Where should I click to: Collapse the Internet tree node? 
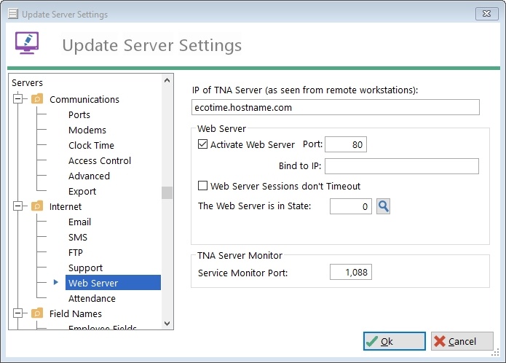click(18, 206)
